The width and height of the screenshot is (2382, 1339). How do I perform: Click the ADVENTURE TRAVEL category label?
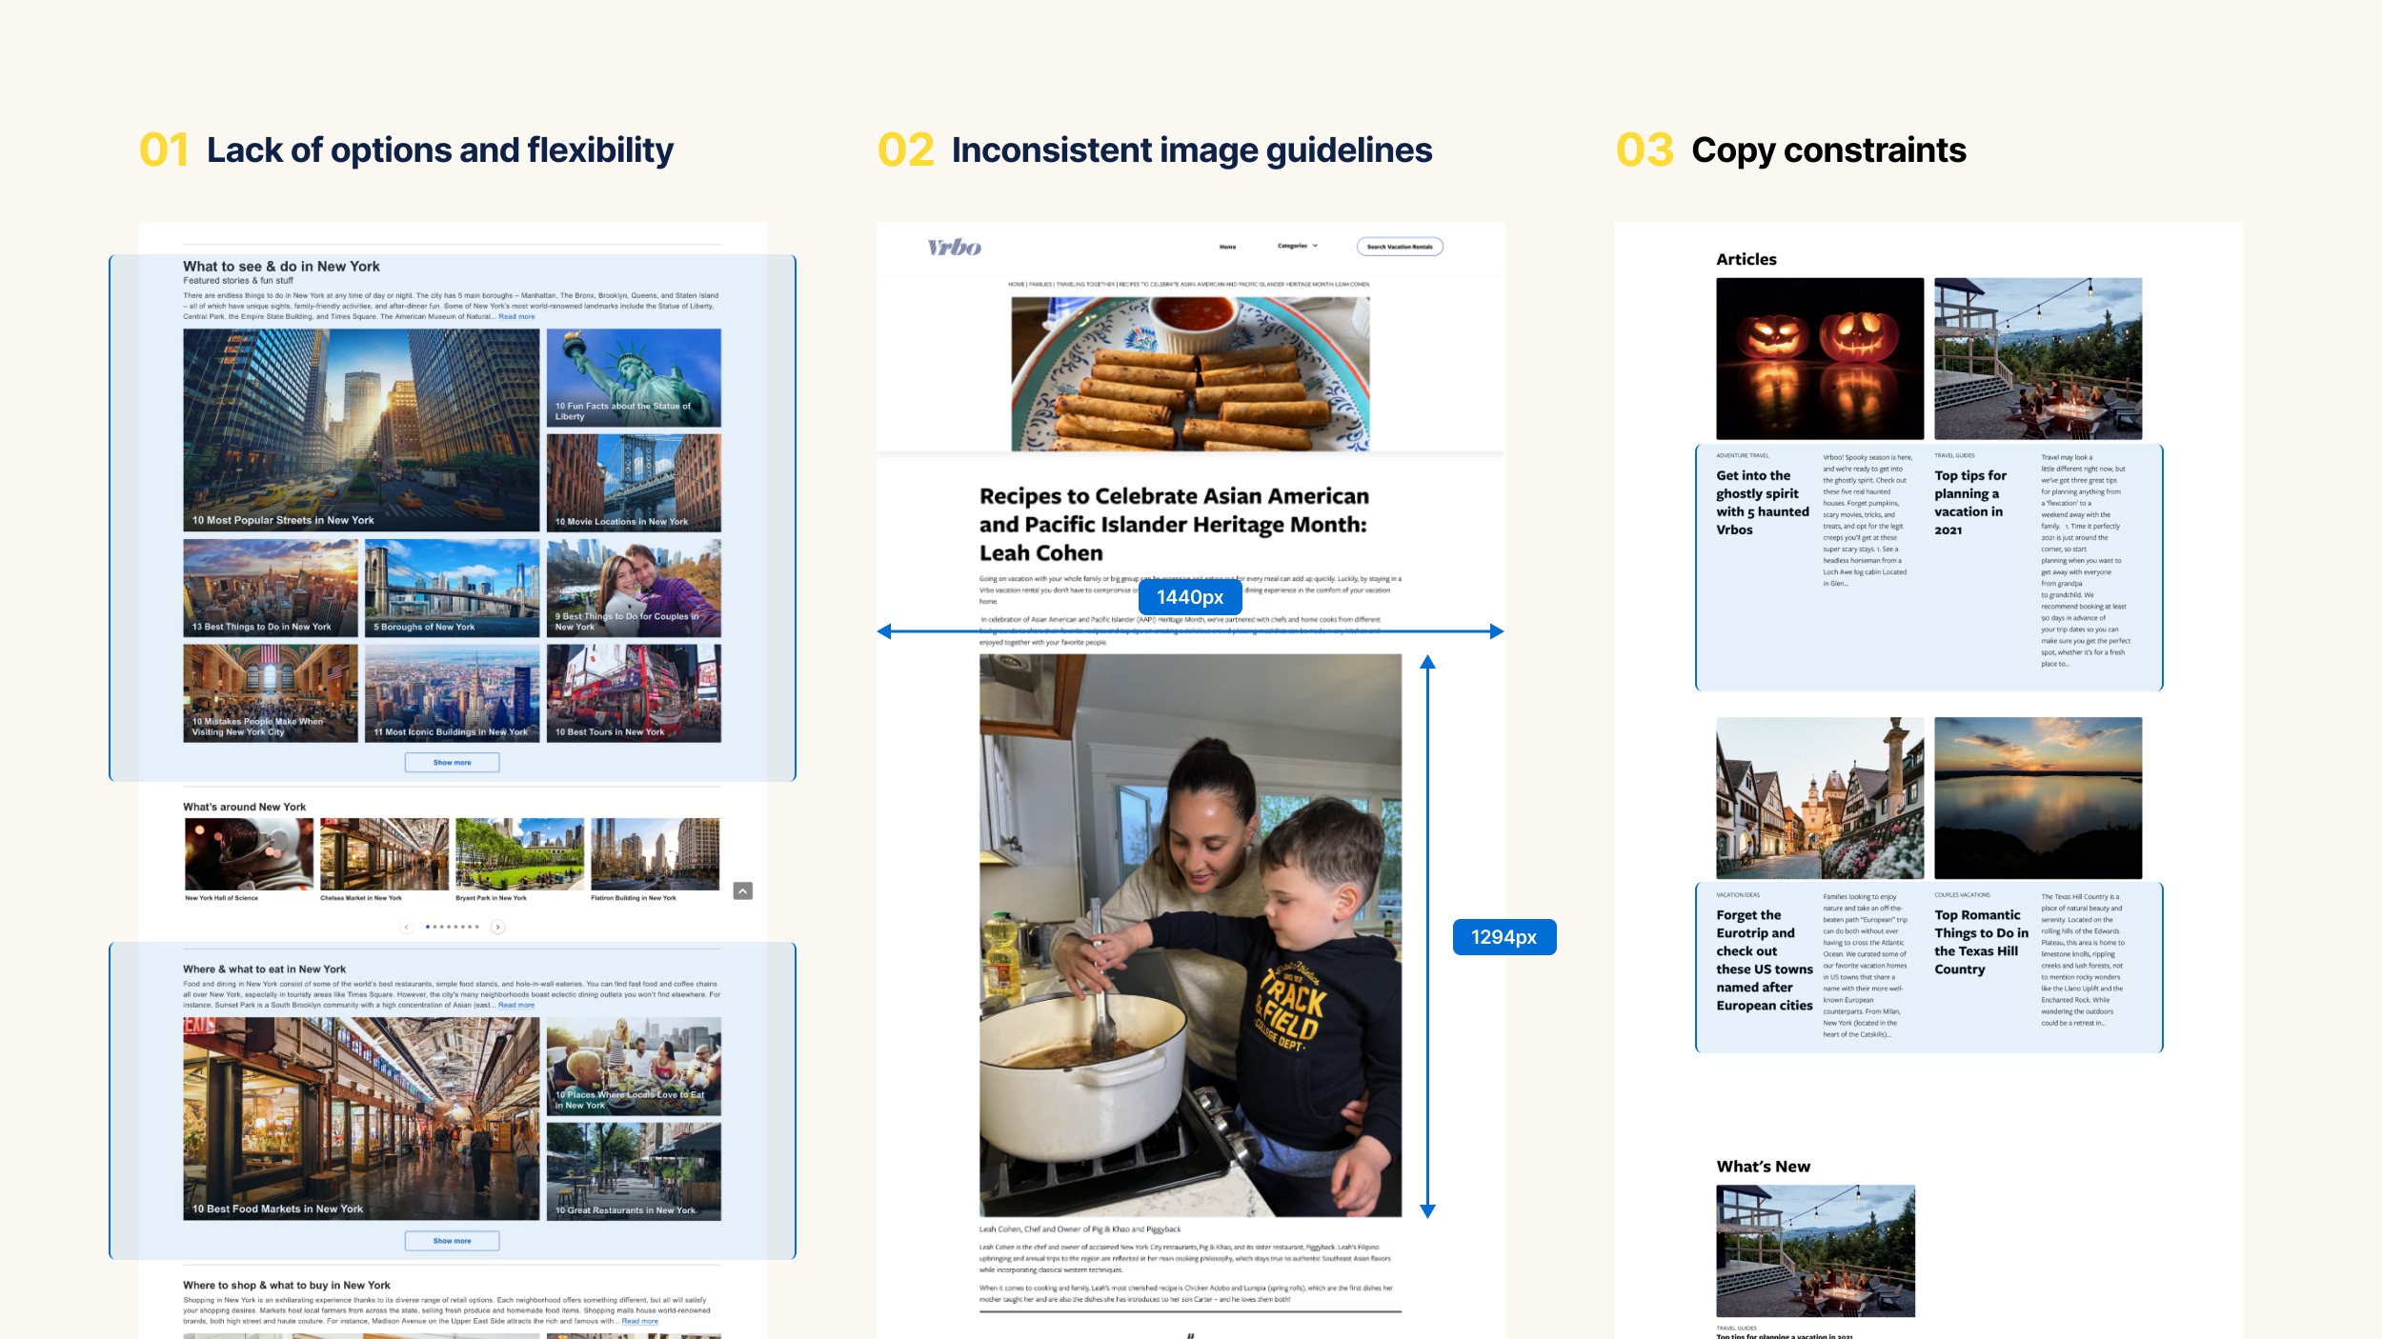pyautogui.click(x=1743, y=456)
